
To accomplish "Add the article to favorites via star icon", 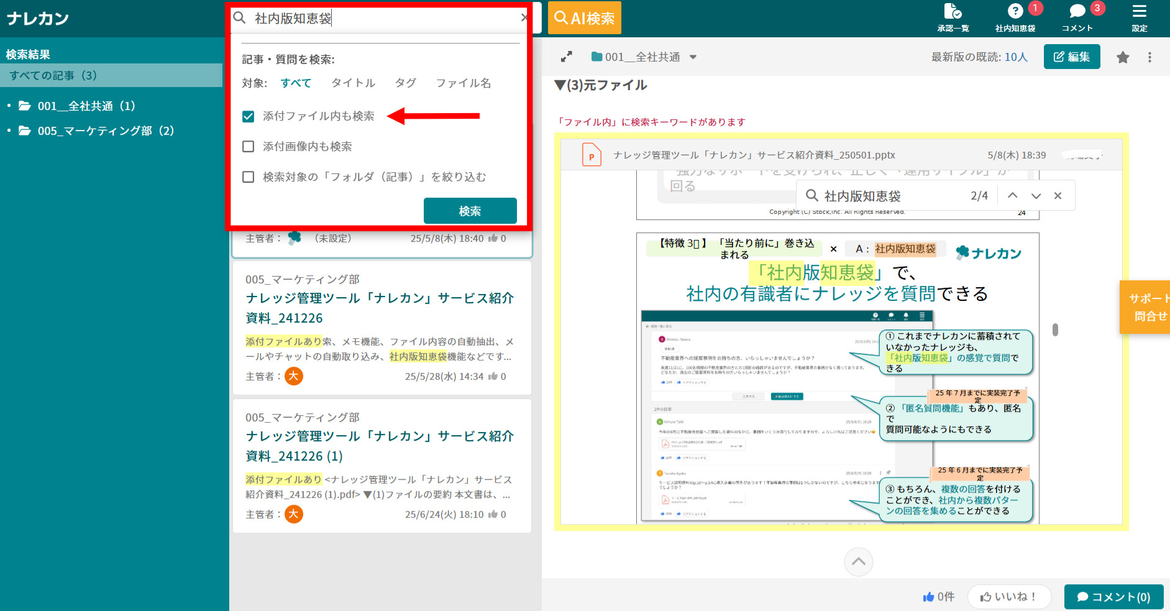I will [x=1123, y=57].
